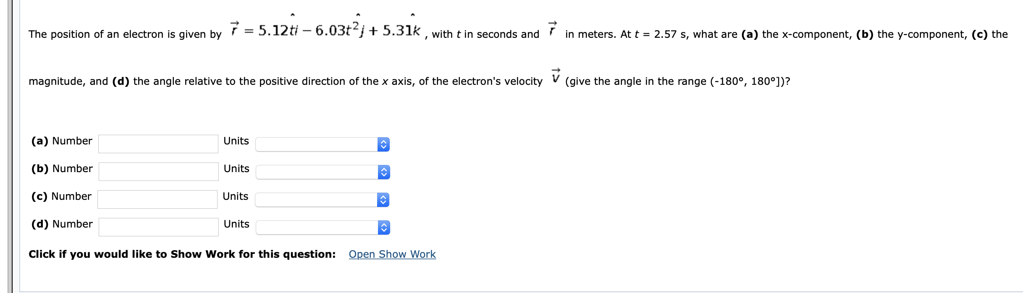Click the chevron icon beside part (d) units
The width and height of the screenshot is (1023, 293).
383,227
